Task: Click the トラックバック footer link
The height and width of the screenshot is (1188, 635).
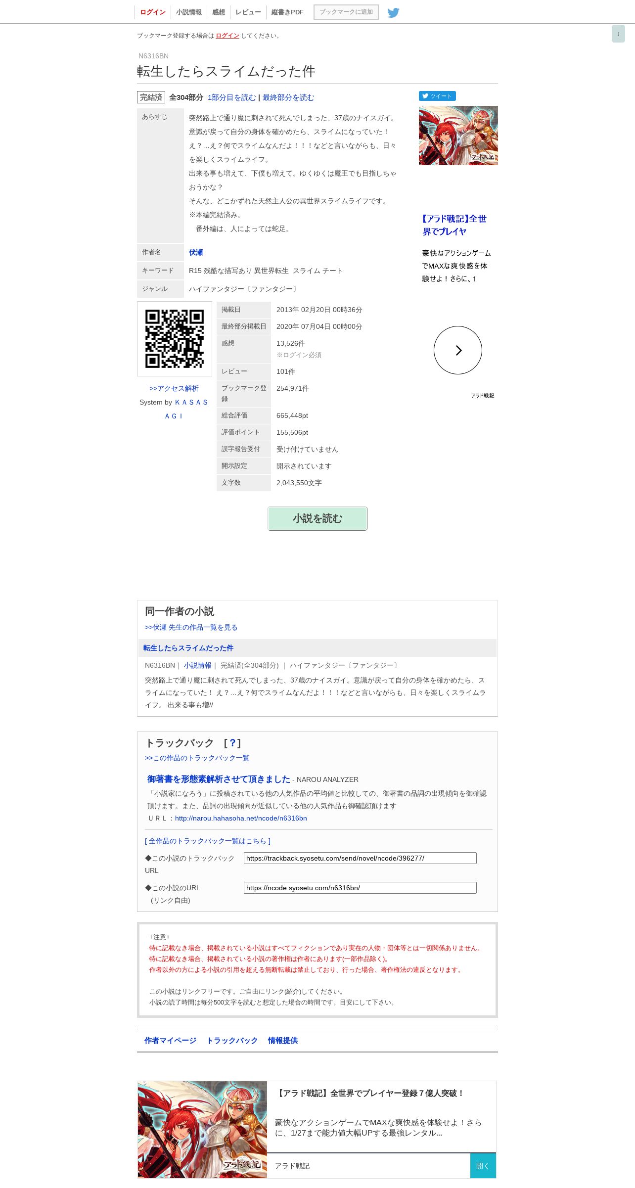Action: tap(232, 1041)
